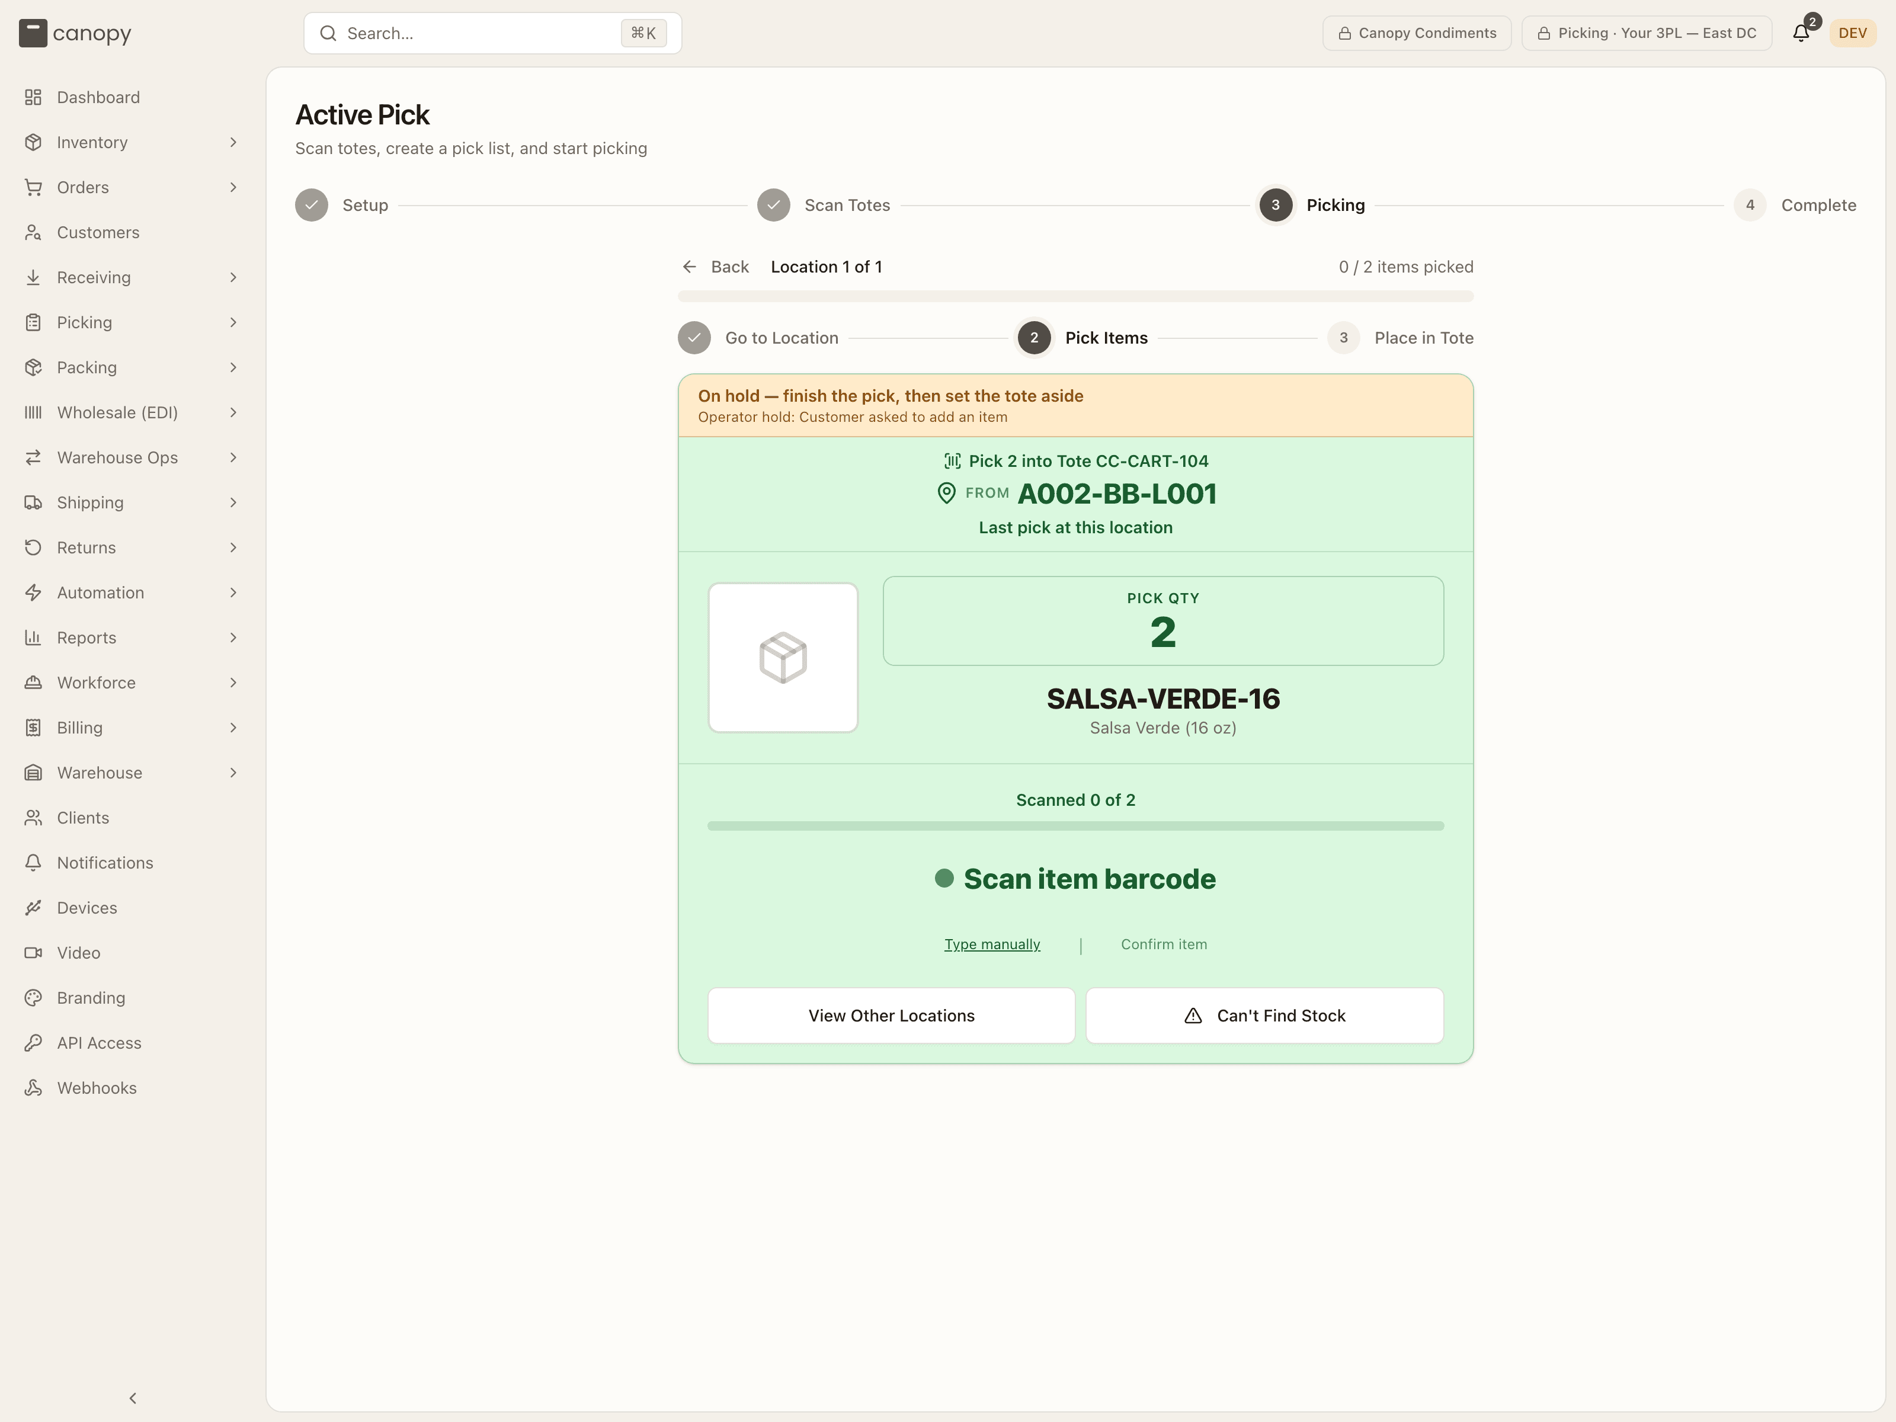Screen dimensions: 1896x1422
Task: Expand the Billing section chevron
Action: [233, 728]
